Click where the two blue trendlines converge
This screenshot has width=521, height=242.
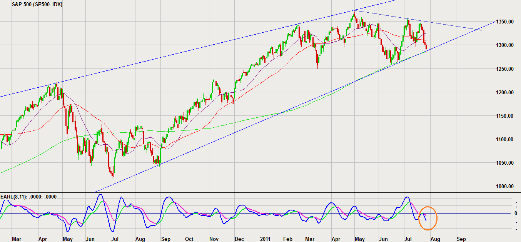tap(478, 29)
